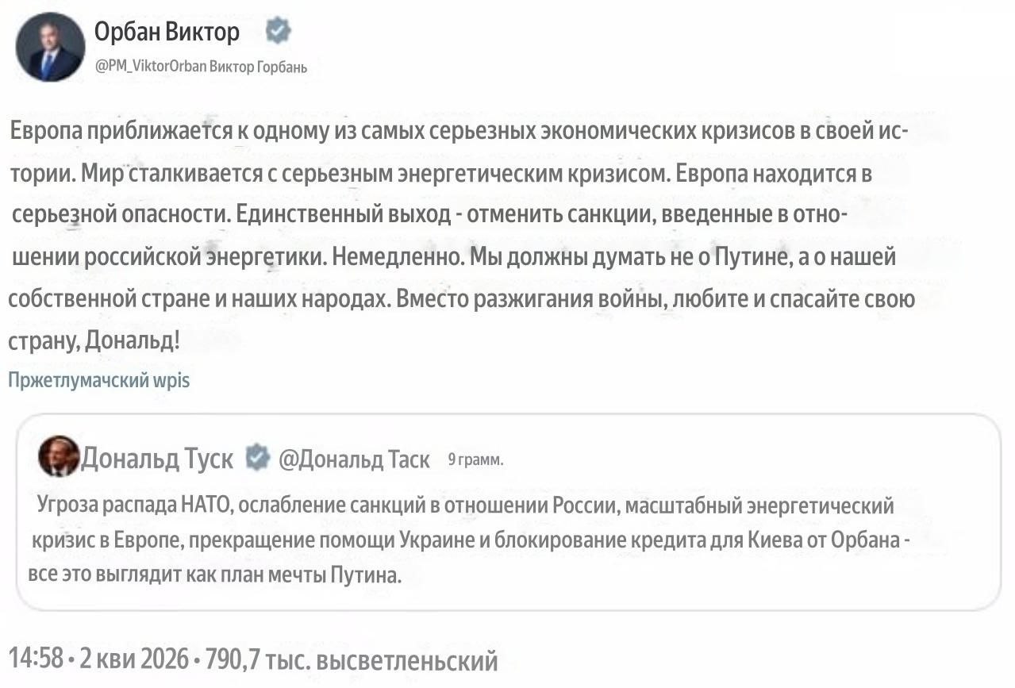The height and width of the screenshot is (688, 1015).
Task: Click last quoted line ending мечты Путина
Action: (214, 575)
